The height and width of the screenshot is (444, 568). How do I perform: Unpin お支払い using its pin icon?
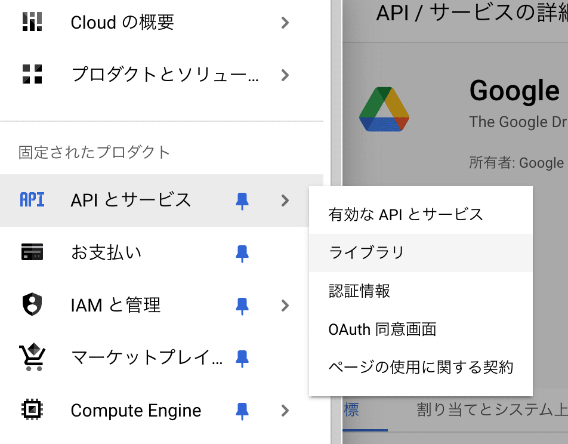pos(242,253)
